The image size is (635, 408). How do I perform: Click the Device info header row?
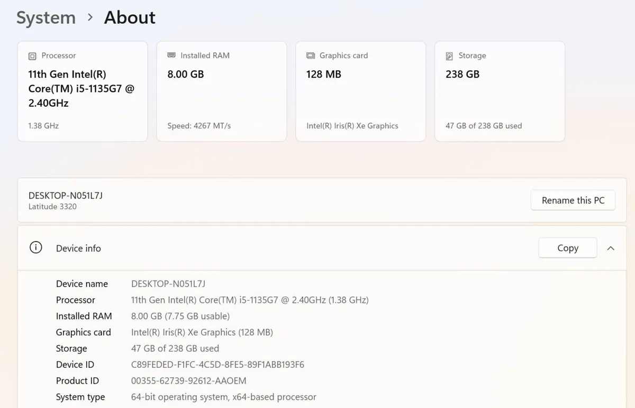point(322,248)
